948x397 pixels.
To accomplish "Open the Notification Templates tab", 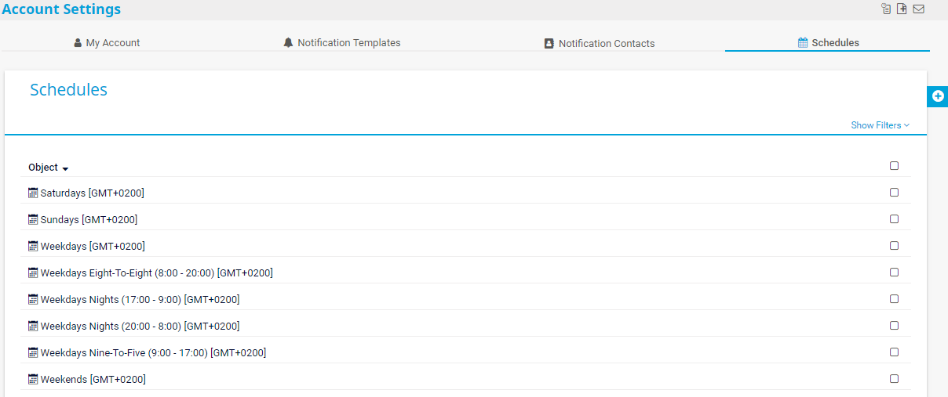I will [342, 43].
